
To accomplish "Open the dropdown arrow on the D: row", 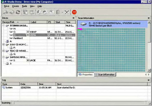I will coord(28,35).
